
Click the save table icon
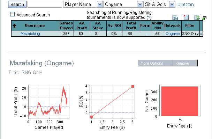click(175, 17)
